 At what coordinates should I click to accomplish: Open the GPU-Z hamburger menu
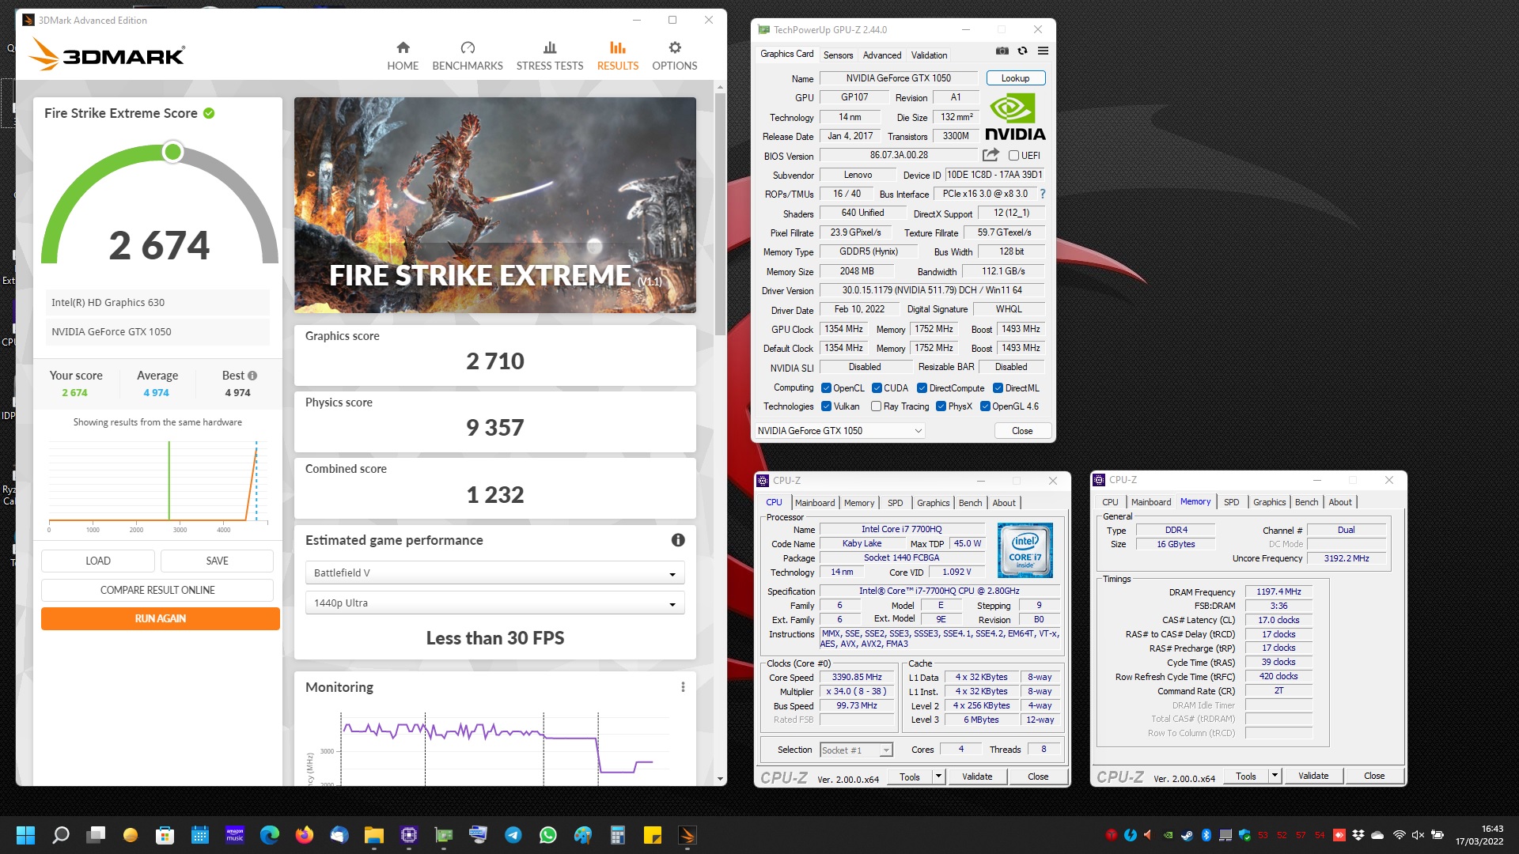coord(1043,51)
